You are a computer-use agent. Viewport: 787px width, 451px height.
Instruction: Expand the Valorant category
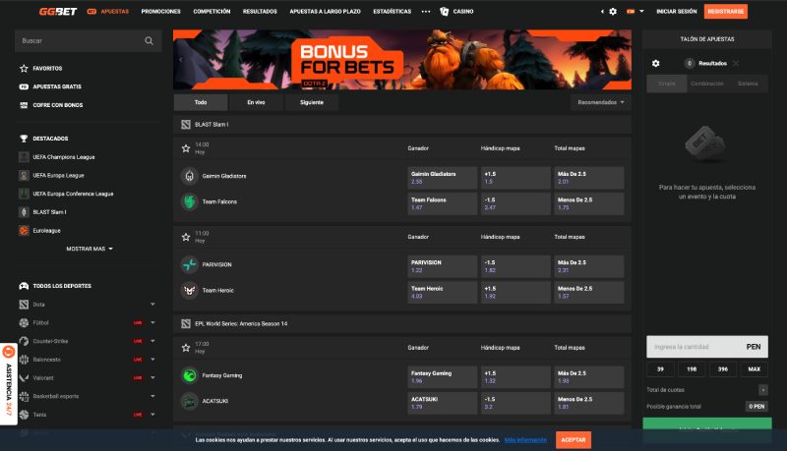[x=152, y=378]
